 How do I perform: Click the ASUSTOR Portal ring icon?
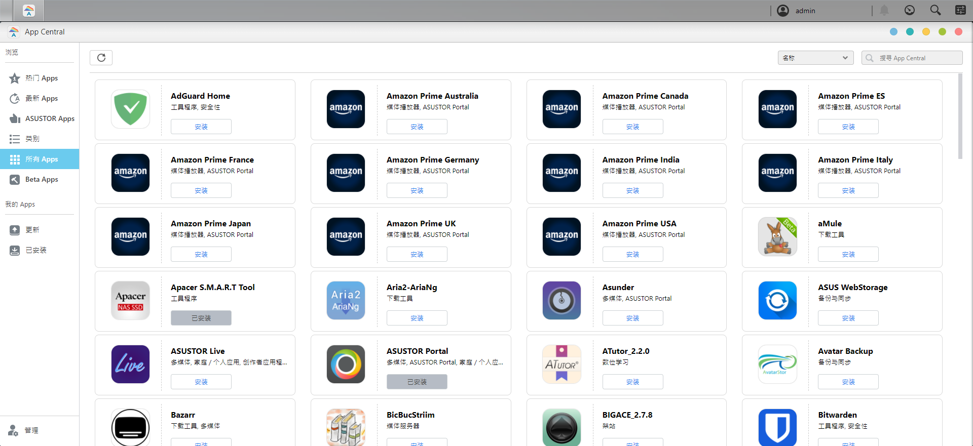click(x=346, y=364)
